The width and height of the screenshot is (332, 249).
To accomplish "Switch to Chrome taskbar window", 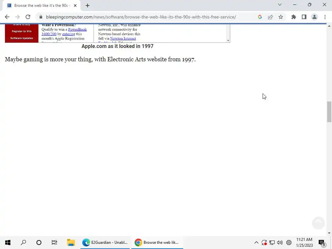I will [157, 243].
